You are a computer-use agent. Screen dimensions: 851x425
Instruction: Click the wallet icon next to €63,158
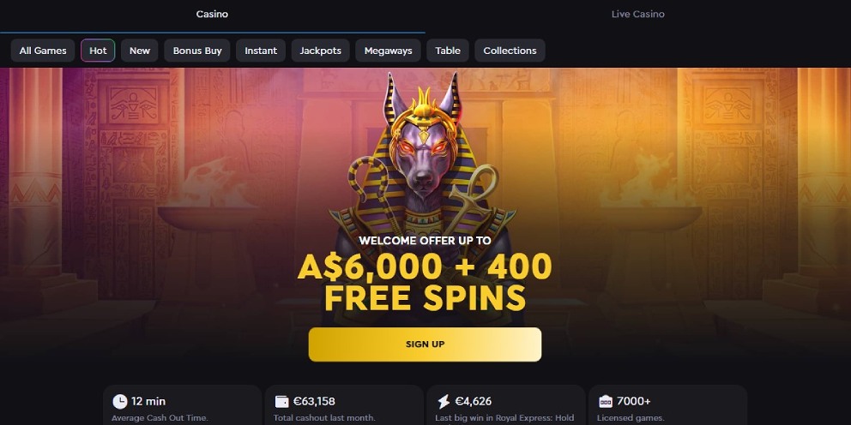coord(281,402)
